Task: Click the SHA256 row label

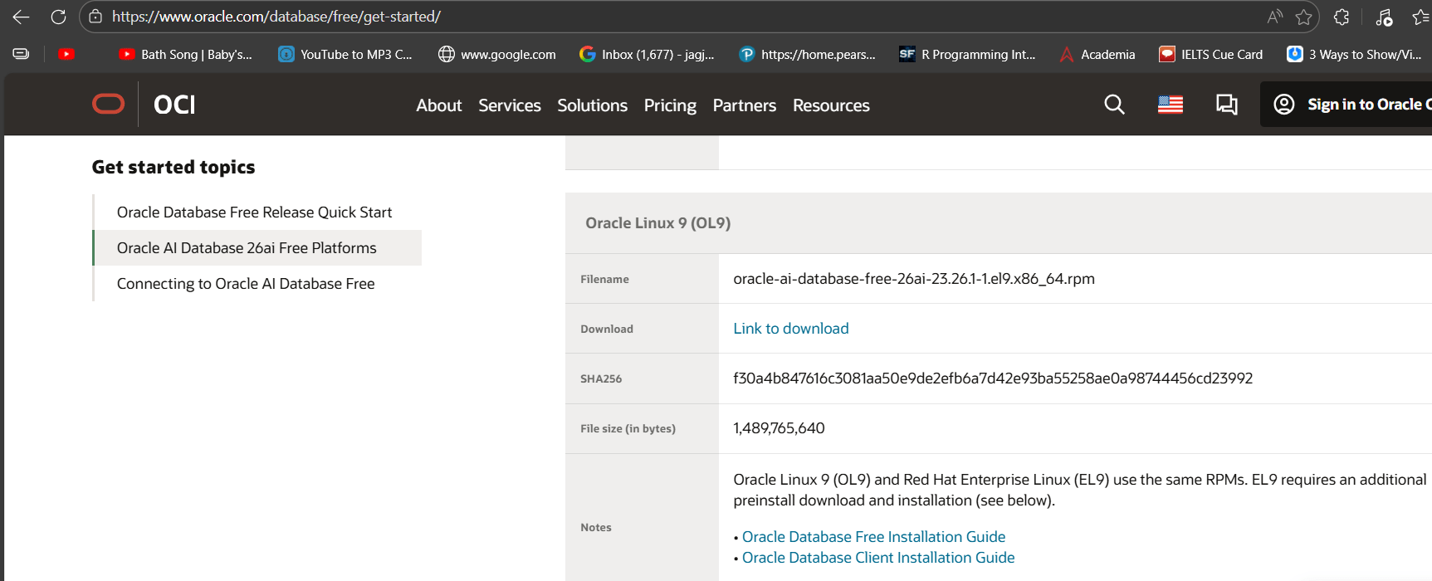Action: (x=601, y=378)
